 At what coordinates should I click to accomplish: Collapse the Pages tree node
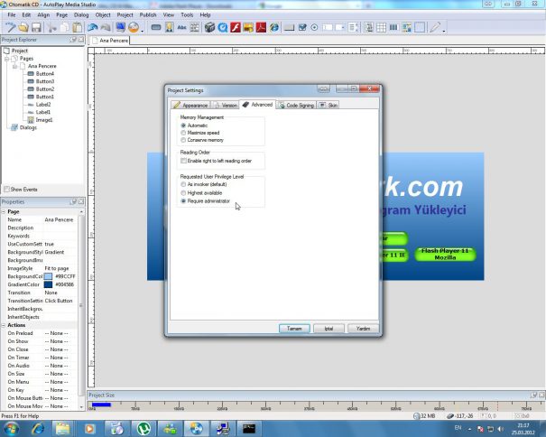point(6,59)
